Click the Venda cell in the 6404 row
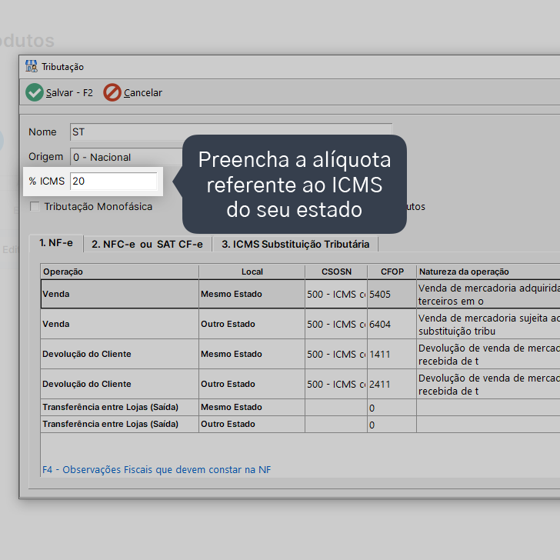Viewport: 560px width, 560px height. point(120,324)
